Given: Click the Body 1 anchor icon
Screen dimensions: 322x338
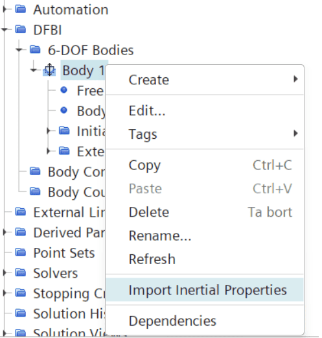Looking at the screenshot, I should [x=49, y=69].
